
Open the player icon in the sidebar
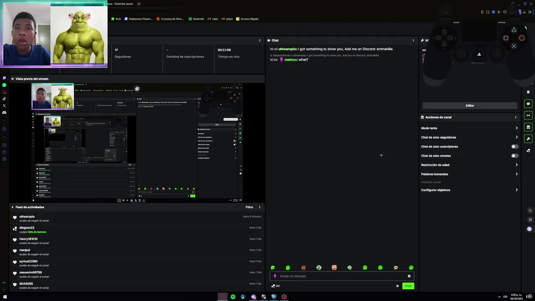point(4,129)
